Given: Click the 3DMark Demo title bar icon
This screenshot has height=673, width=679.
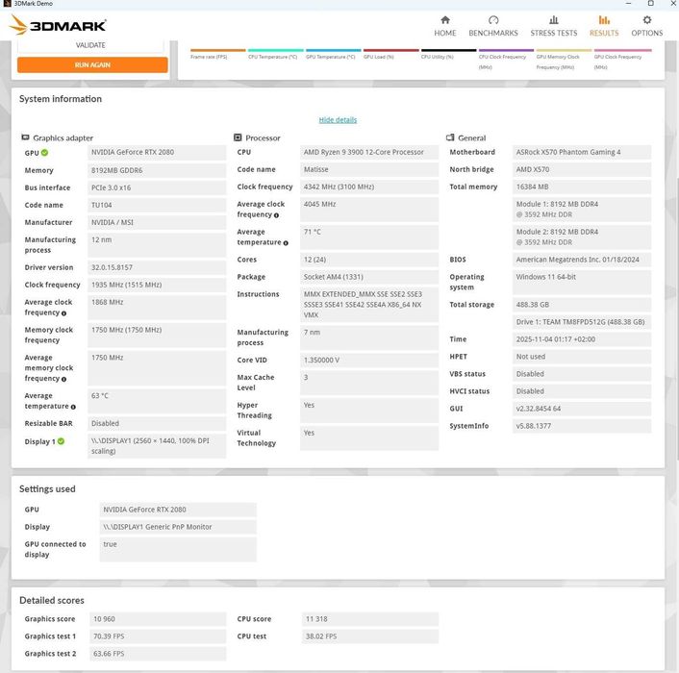Looking at the screenshot, I should (x=7, y=4).
